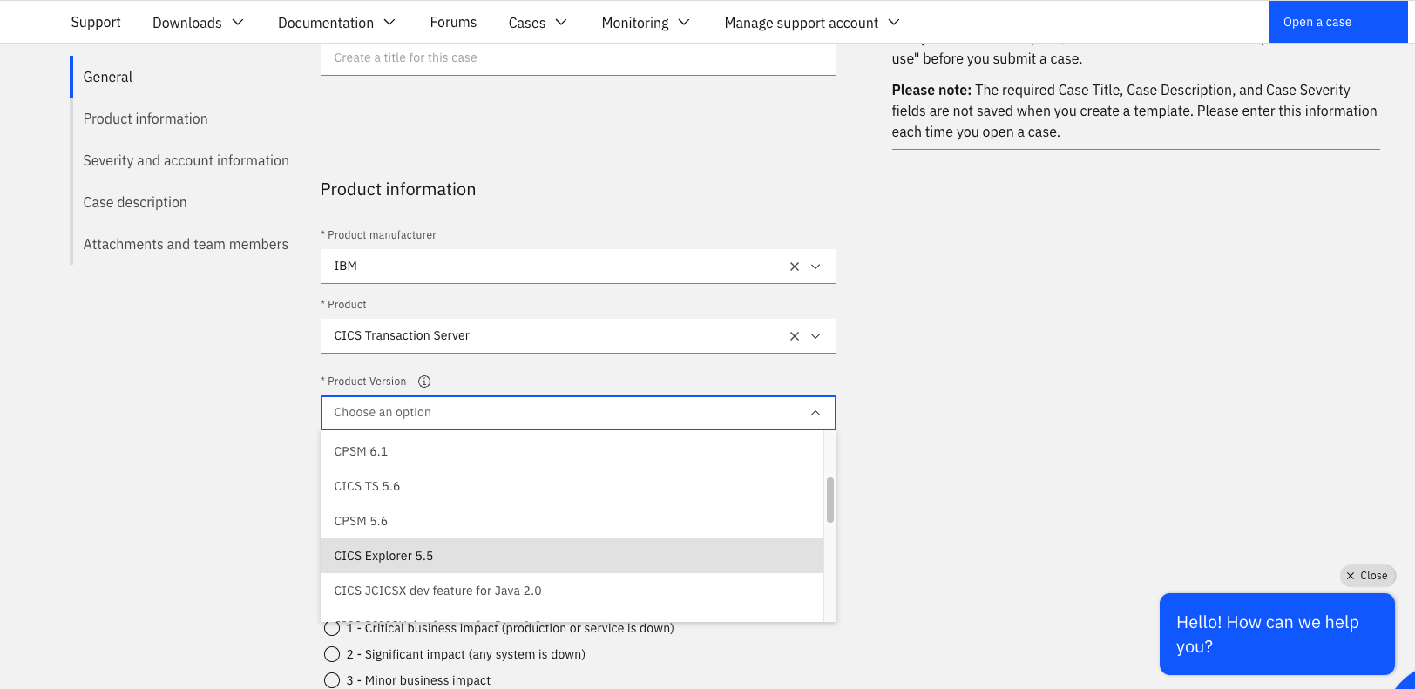Choose CICS TS 5.6 version option
The width and height of the screenshot is (1415, 689).
572,486
